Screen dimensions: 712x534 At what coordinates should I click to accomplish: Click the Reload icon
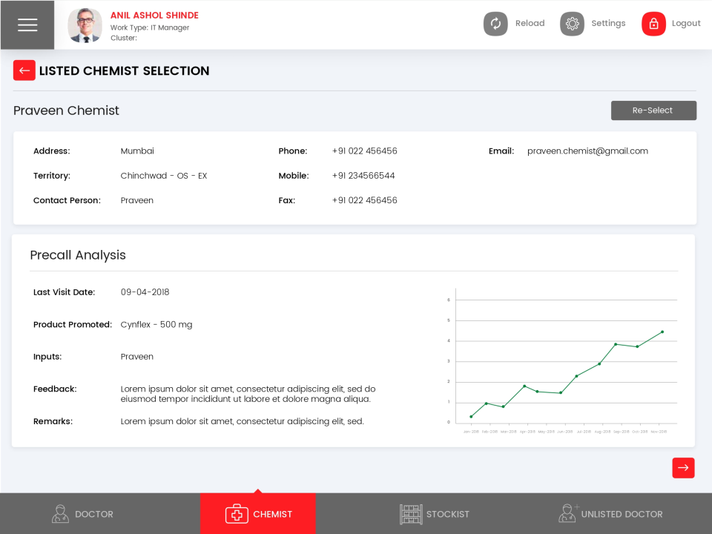(x=495, y=23)
